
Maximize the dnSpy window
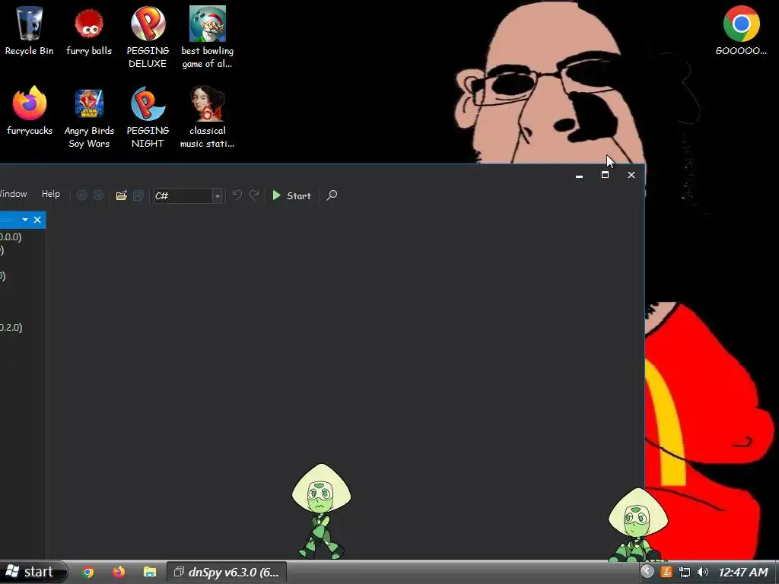point(605,175)
